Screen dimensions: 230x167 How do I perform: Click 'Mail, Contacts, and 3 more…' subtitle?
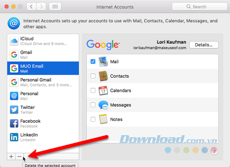[46, 85]
